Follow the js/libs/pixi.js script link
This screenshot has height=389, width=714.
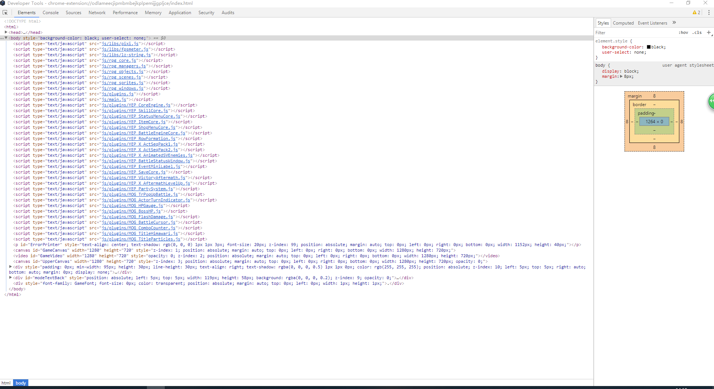coord(120,44)
